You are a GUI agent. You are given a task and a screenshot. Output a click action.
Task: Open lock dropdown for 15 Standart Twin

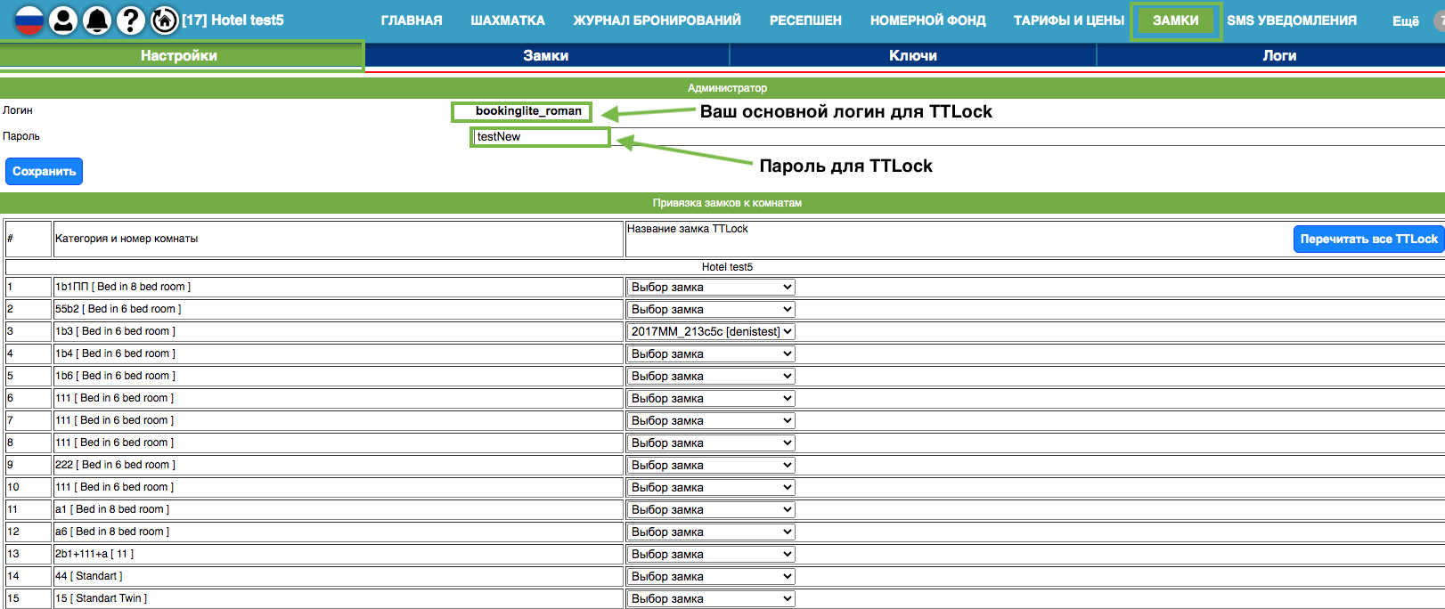coord(710,599)
